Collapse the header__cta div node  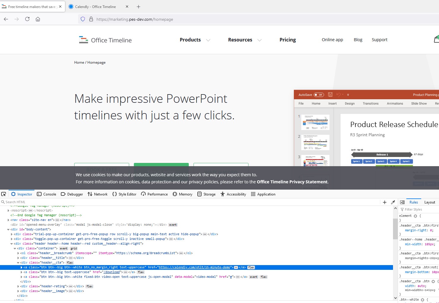coord(18,262)
